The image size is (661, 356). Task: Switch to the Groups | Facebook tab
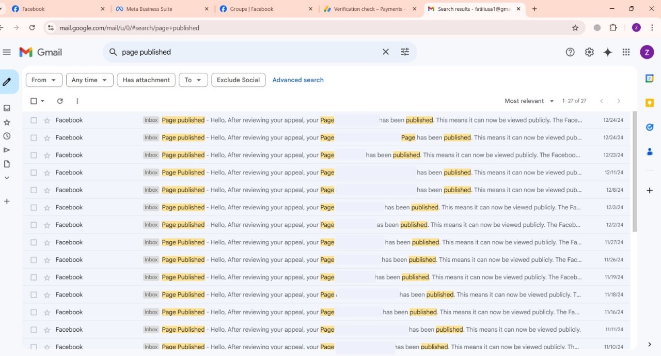pyautogui.click(x=266, y=9)
